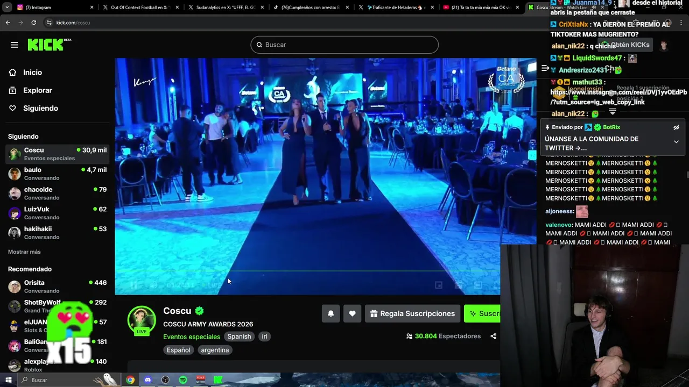
Task: Open the Windows Start menu
Action: tap(8, 380)
